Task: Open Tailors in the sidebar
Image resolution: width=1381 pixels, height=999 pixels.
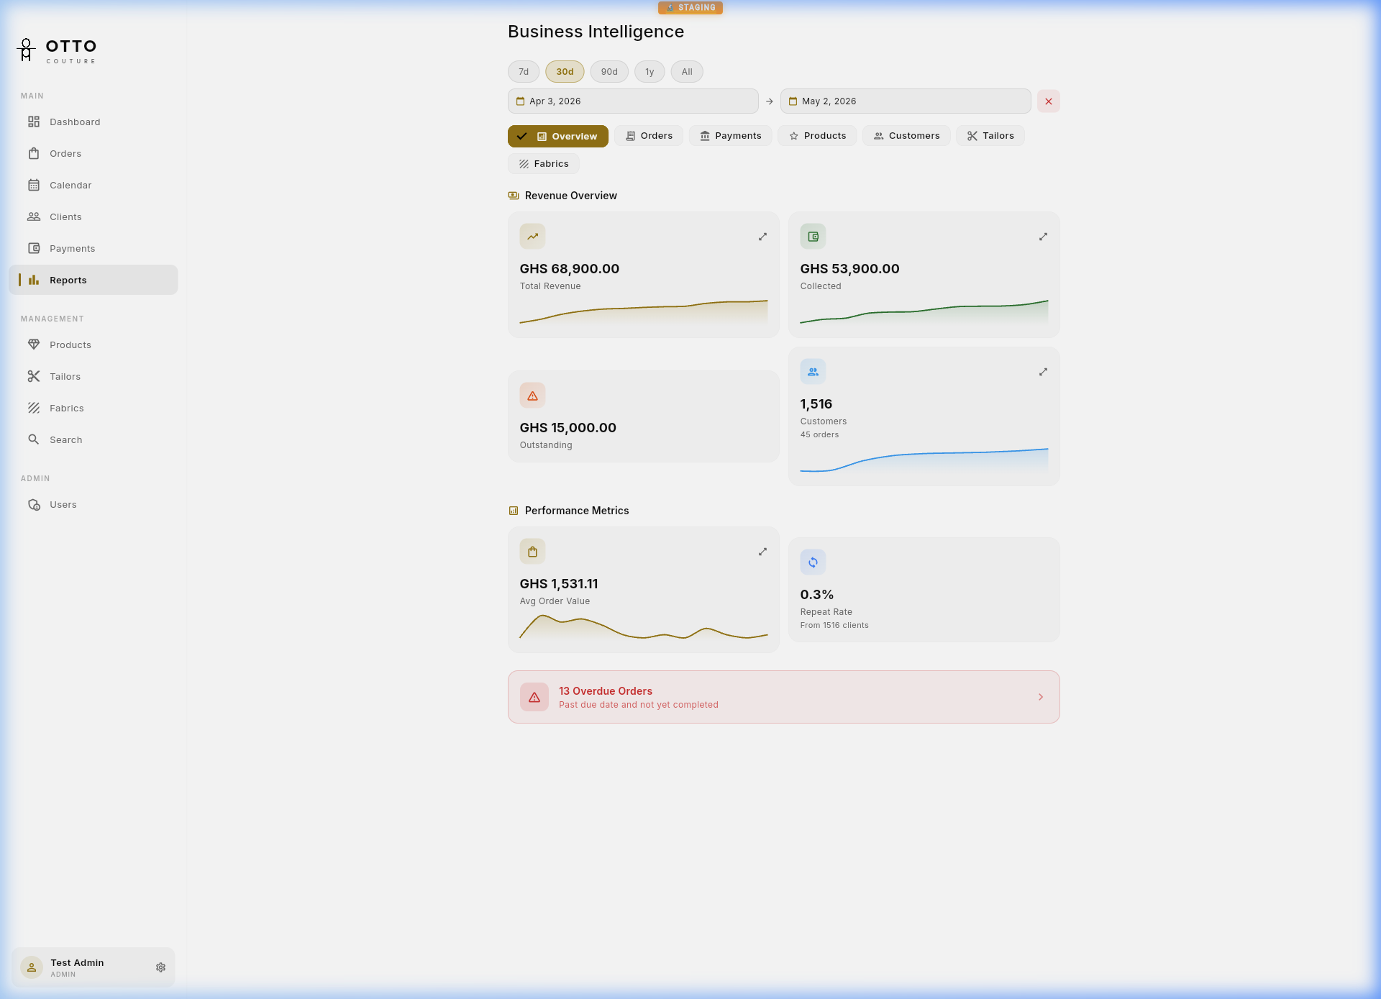Action: (93, 376)
